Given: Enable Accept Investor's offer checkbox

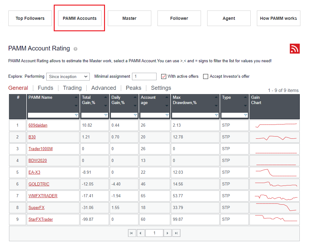Looking at the screenshot, I should [206, 76].
